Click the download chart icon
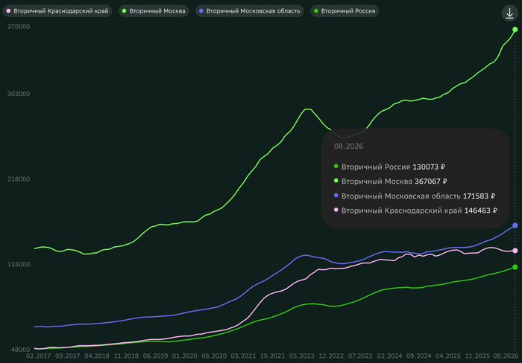The image size is (522, 363). [509, 13]
